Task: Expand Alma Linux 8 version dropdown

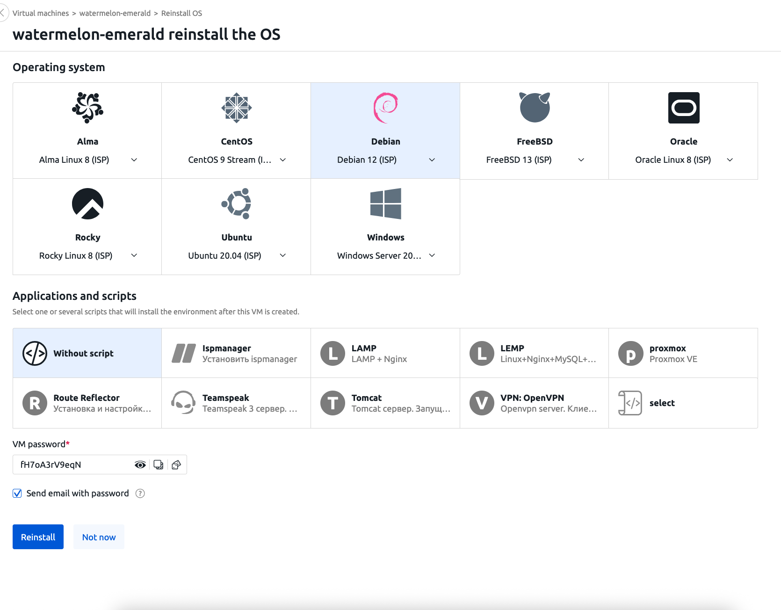Action: click(x=134, y=160)
